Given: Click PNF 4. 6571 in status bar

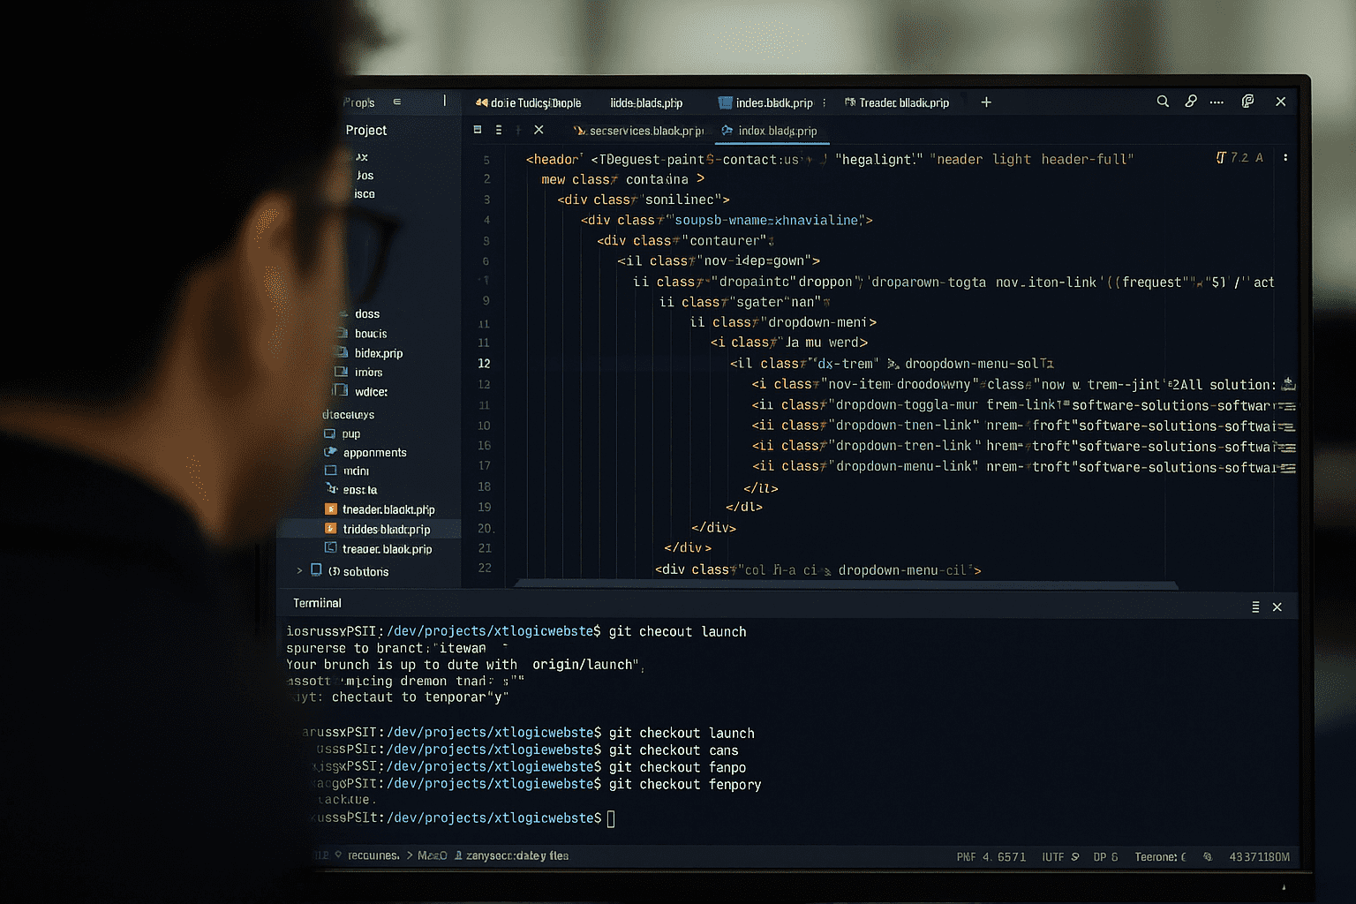Looking at the screenshot, I should 991,856.
